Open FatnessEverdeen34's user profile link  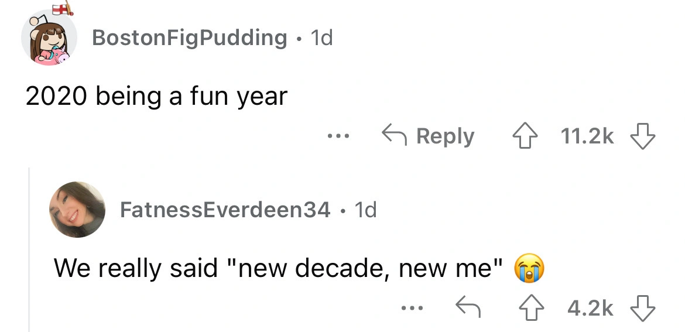pos(225,209)
